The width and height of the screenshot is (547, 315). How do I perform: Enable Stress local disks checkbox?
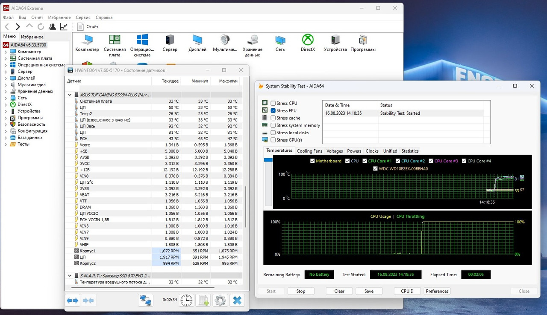[273, 133]
